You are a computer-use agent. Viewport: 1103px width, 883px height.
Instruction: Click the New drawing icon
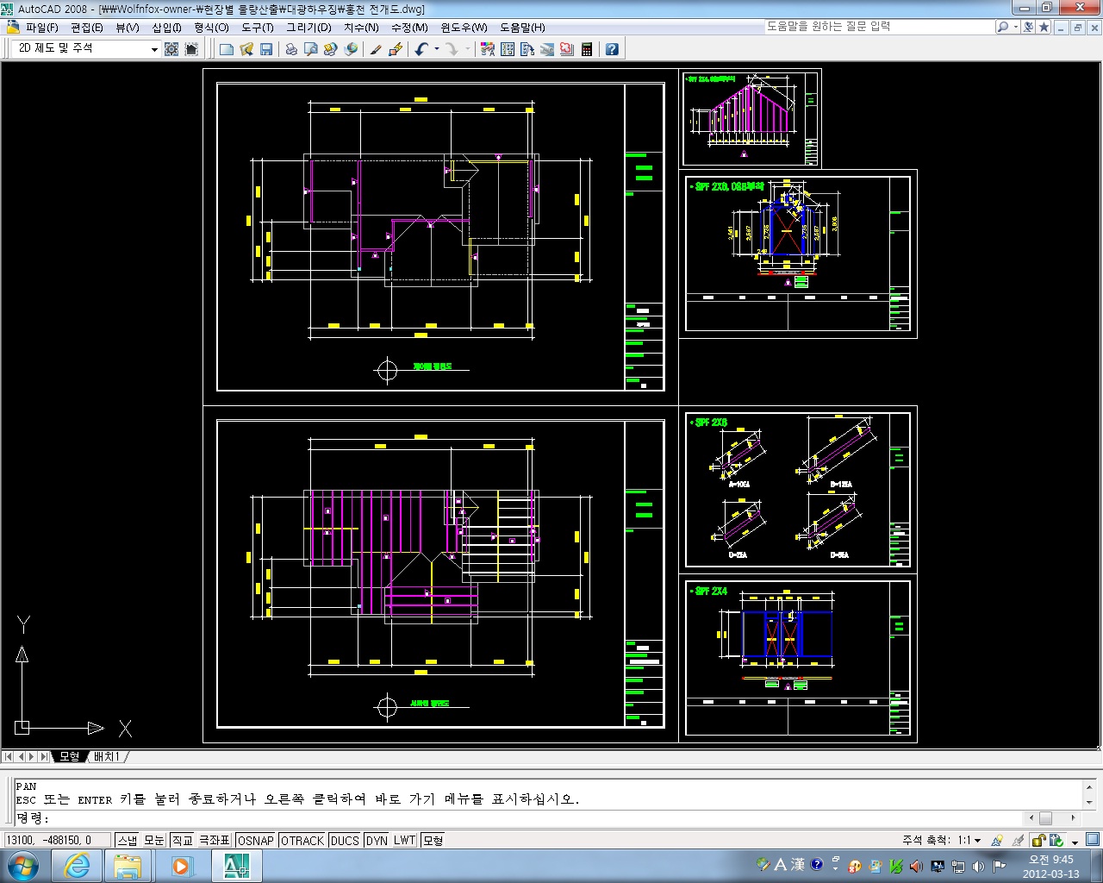pyautogui.click(x=227, y=49)
